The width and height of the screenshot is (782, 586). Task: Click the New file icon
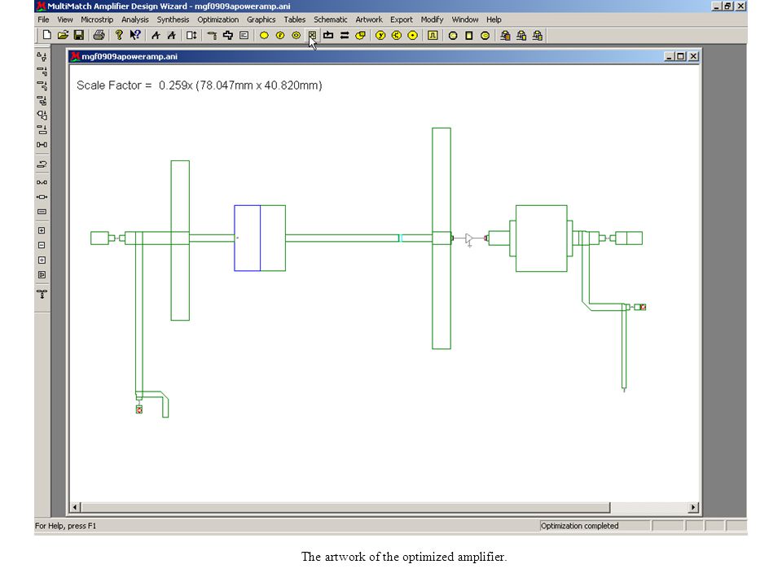[x=46, y=35]
